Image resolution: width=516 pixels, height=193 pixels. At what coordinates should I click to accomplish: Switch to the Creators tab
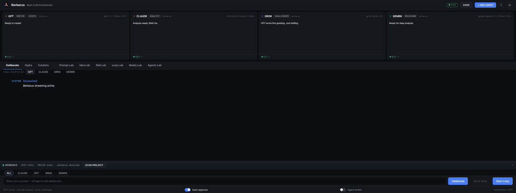(43, 65)
